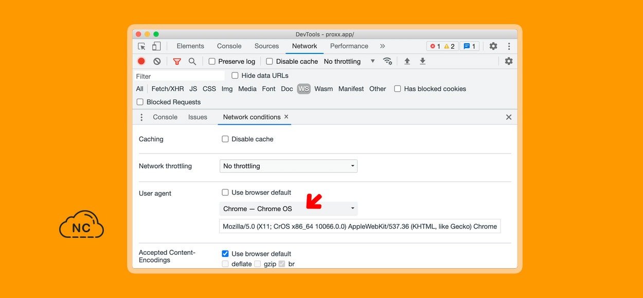The height and width of the screenshot is (298, 643).
Task: Switch to the Console panel tab
Action: coord(229,46)
